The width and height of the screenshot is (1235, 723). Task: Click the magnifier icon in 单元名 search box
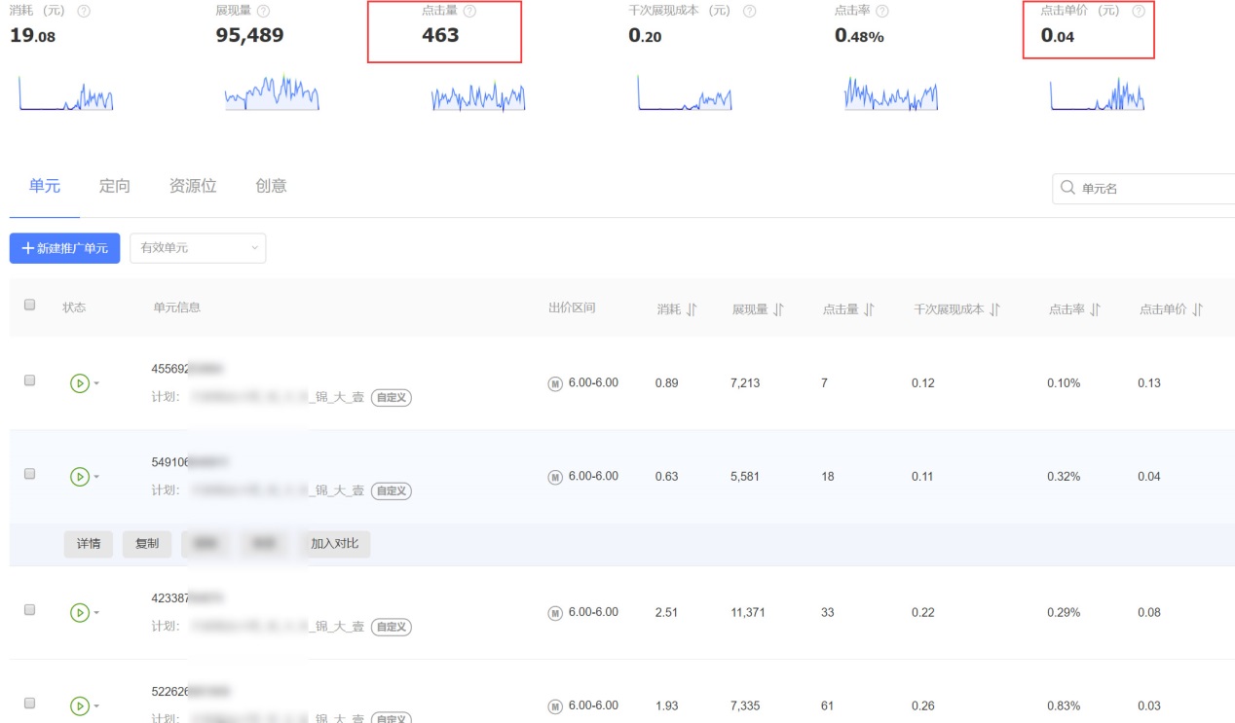coord(1067,188)
